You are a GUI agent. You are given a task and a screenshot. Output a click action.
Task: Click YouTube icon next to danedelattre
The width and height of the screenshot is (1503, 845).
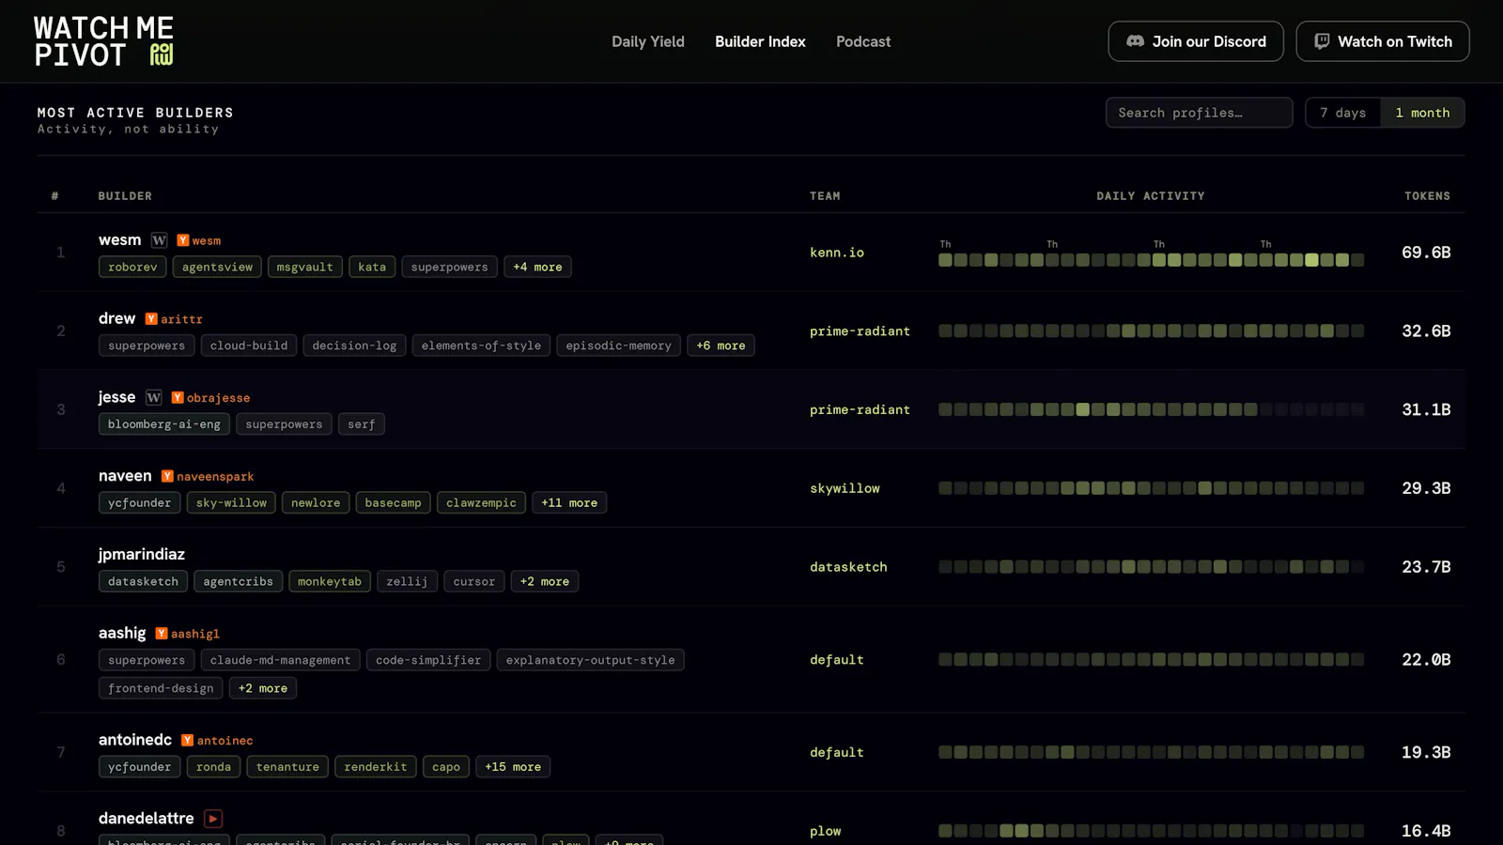[213, 819]
